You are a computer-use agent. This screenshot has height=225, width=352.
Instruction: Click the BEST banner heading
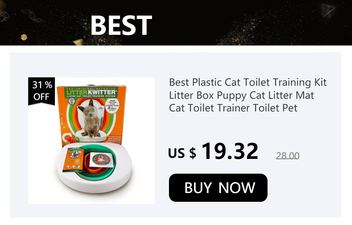pos(121,25)
